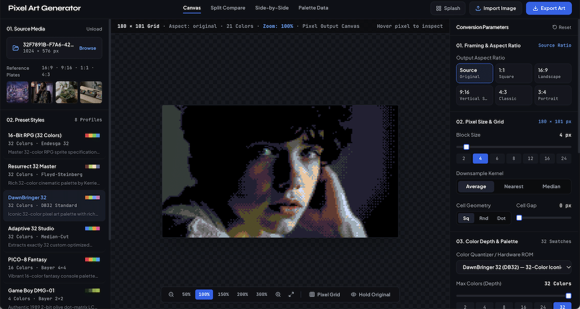Select the second reference plate thumbnail
This screenshot has height=309, width=580.
coord(42,92)
